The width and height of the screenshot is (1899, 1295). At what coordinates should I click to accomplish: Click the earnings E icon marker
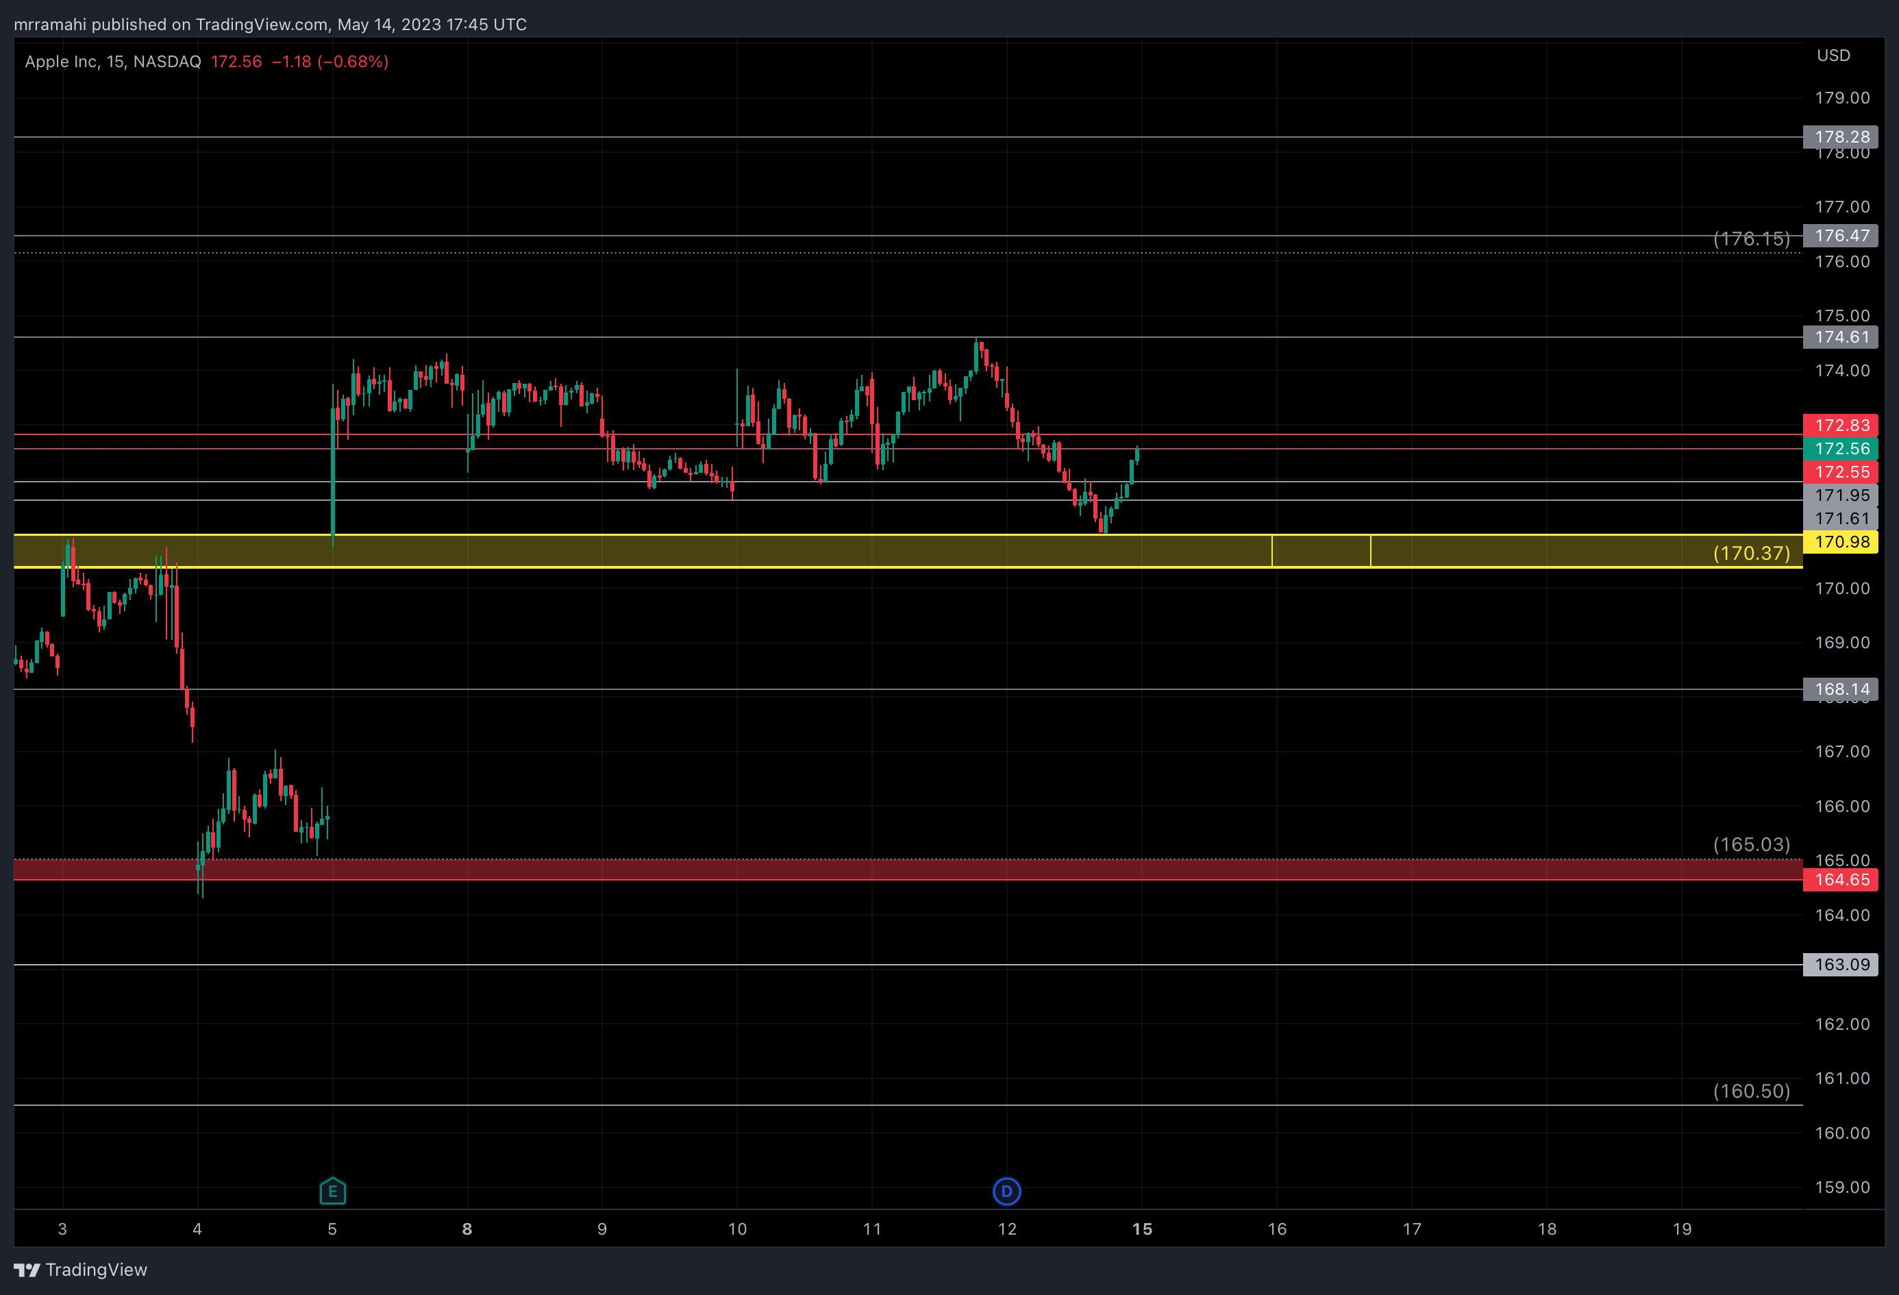[332, 1192]
